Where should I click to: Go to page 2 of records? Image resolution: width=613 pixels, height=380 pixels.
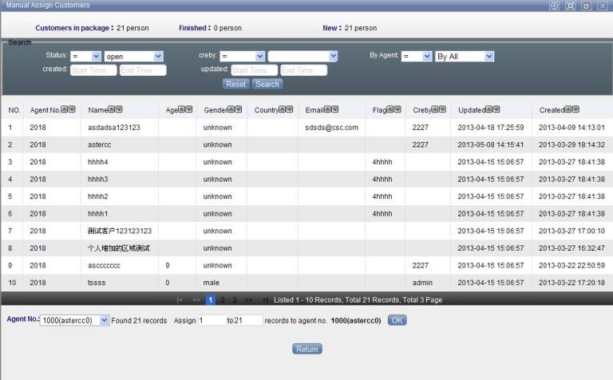223,300
